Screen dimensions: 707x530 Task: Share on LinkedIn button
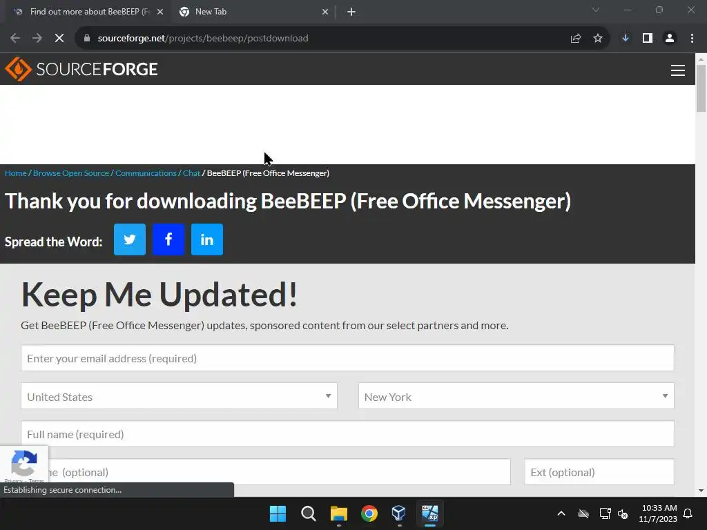tap(207, 239)
